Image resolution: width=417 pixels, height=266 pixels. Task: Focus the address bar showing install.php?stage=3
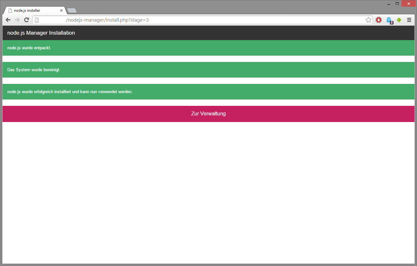202,20
